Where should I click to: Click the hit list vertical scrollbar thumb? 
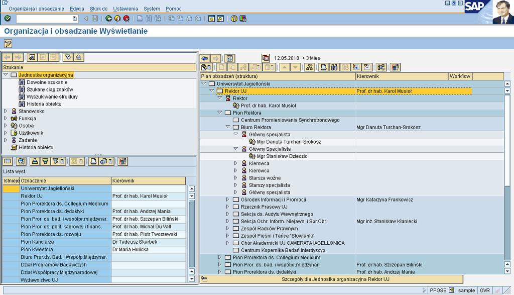(192, 234)
